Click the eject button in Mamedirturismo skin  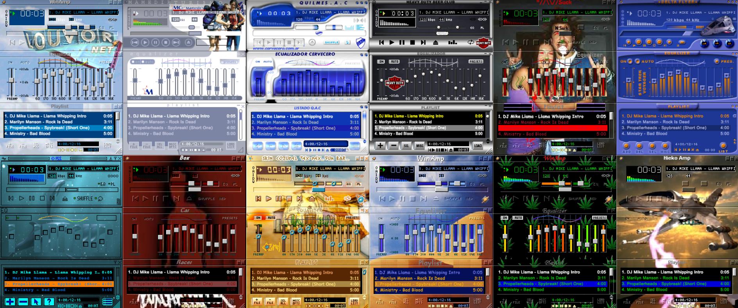coord(189,42)
